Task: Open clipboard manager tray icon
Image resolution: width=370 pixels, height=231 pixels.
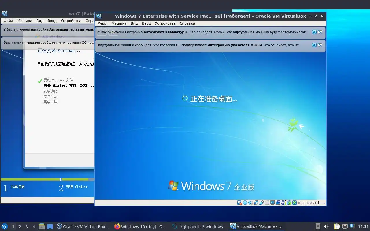Action: 337,226
